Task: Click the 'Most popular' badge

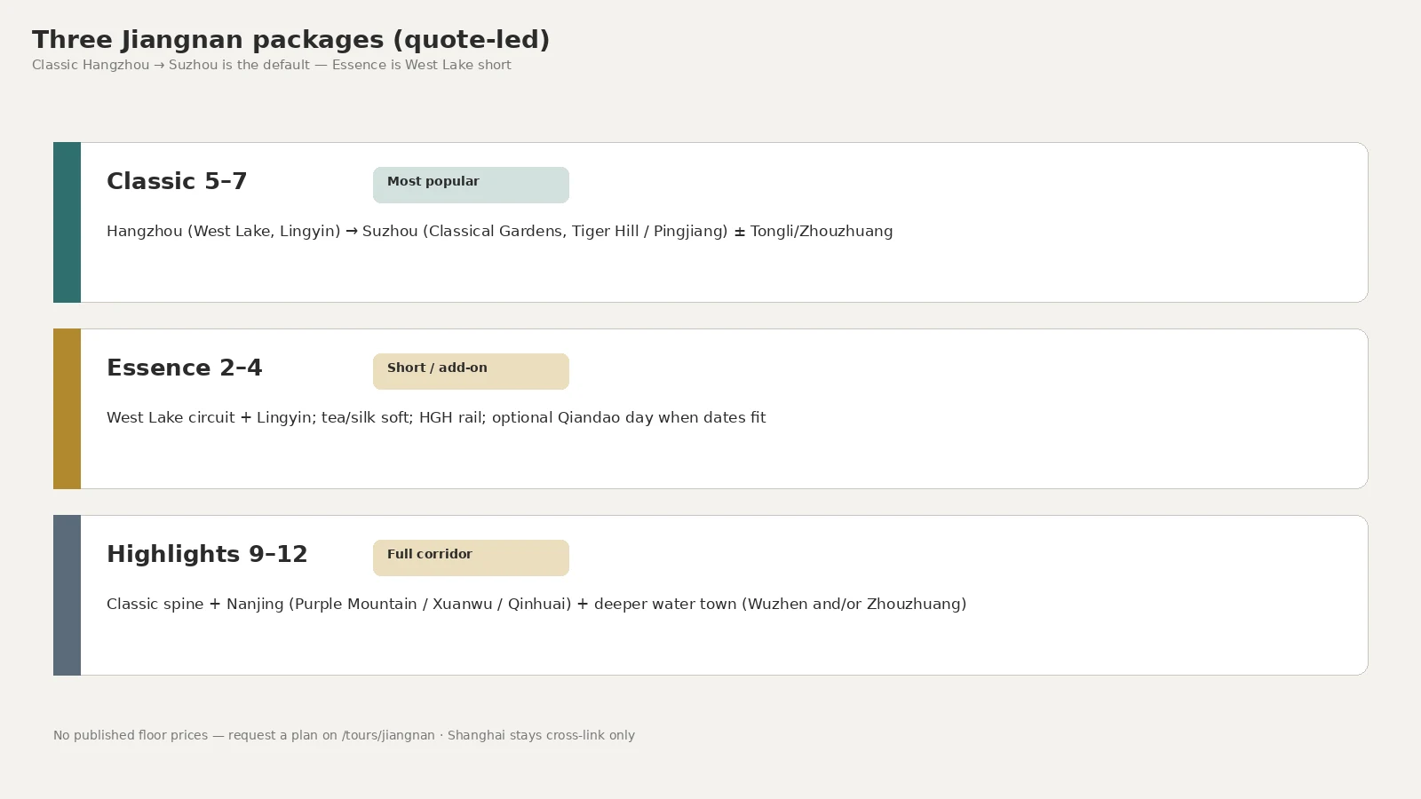Action: click(x=471, y=185)
